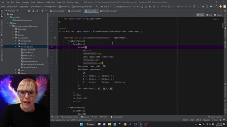Expand the components folder

(x=16, y=41)
